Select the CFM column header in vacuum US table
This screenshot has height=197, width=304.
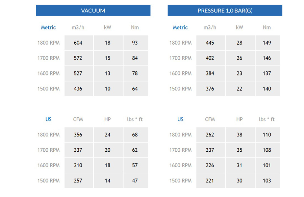78,119
